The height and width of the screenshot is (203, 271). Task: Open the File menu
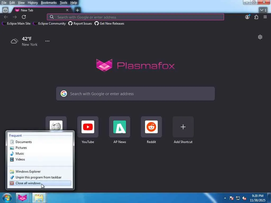click(4, 3)
